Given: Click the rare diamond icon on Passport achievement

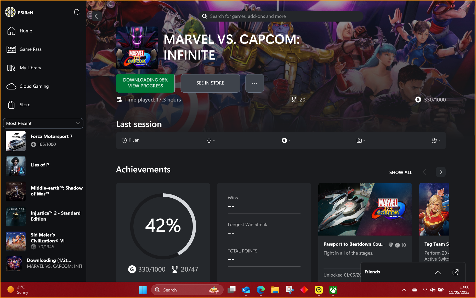Looking at the screenshot, I should [x=391, y=245].
